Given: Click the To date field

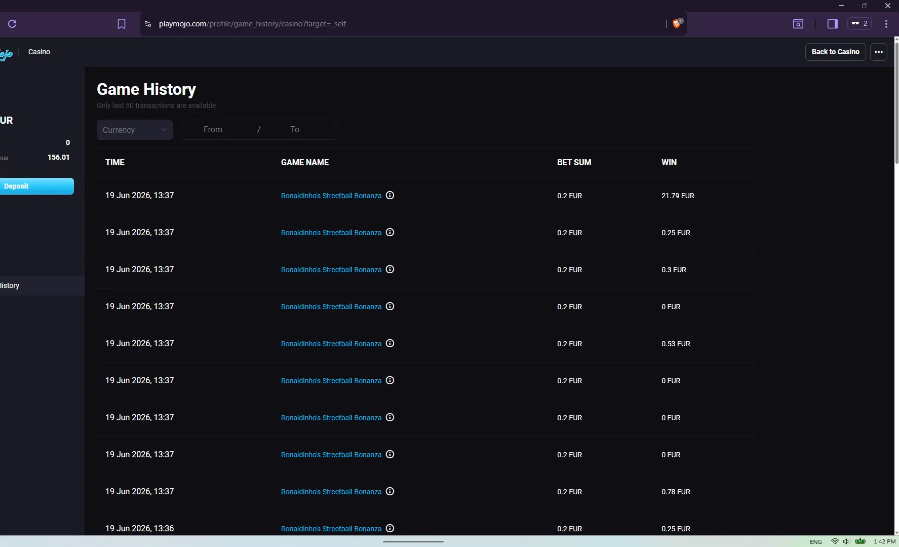Looking at the screenshot, I should click(295, 130).
